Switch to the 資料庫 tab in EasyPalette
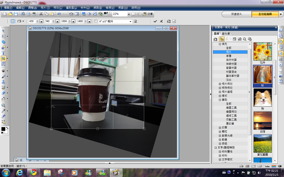 (x=226, y=34)
